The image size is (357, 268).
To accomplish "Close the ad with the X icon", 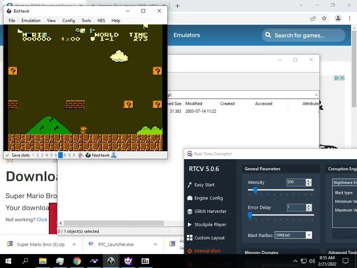I will tap(342, 78).
